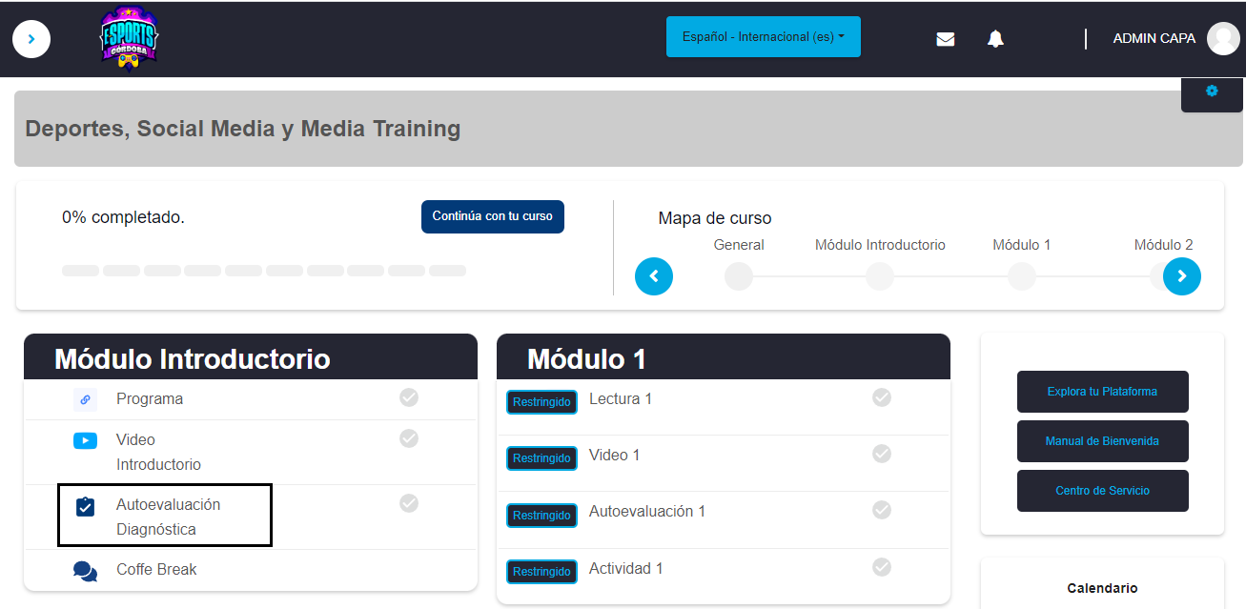Click the Esports Cordoba logo
The height and width of the screenshot is (609, 1246).
click(x=130, y=39)
